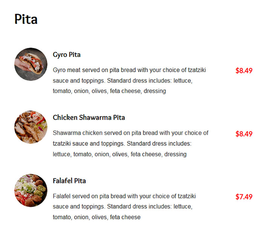Click "Falafel served on pita bread" line

click(124, 196)
